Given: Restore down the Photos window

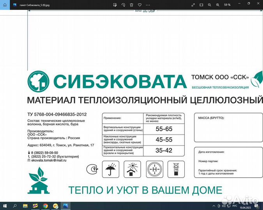Looking at the screenshot, I should 249,3.
